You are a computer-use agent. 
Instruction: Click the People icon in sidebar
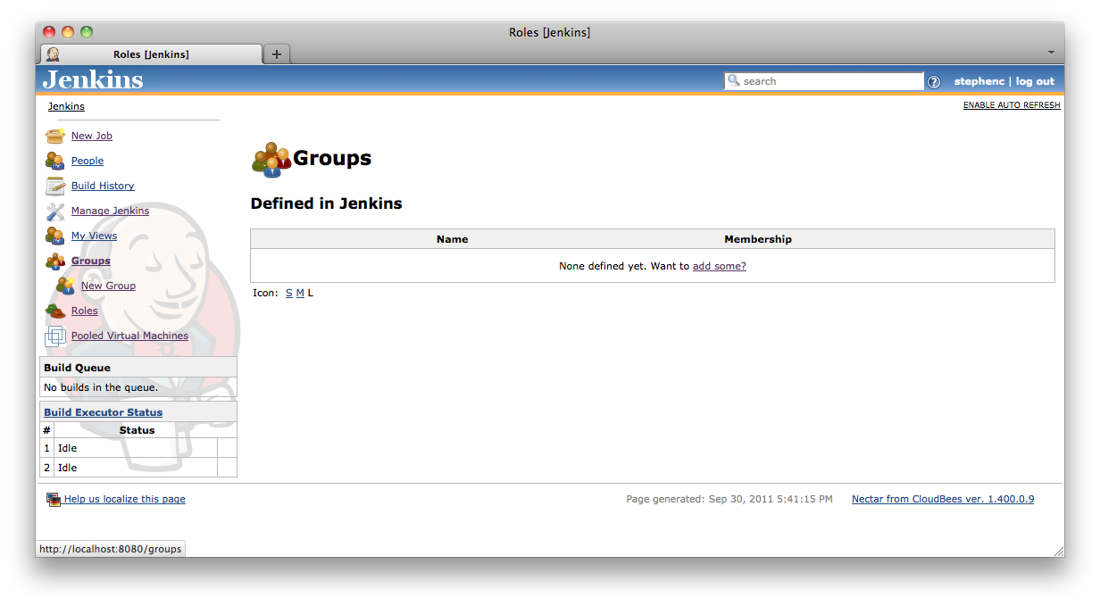(55, 161)
